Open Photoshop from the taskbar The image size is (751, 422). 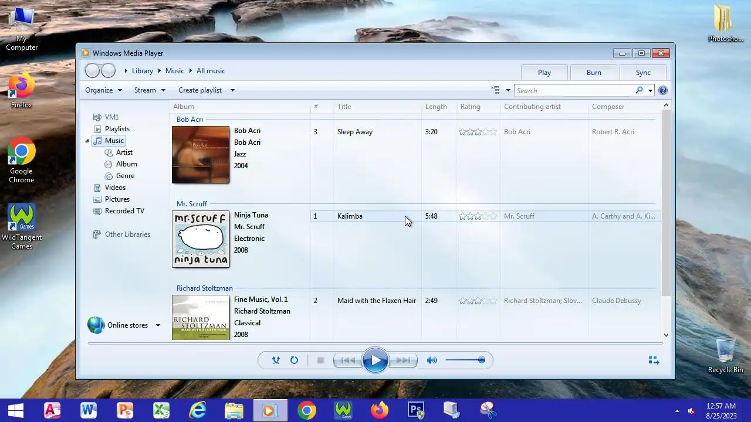click(416, 410)
